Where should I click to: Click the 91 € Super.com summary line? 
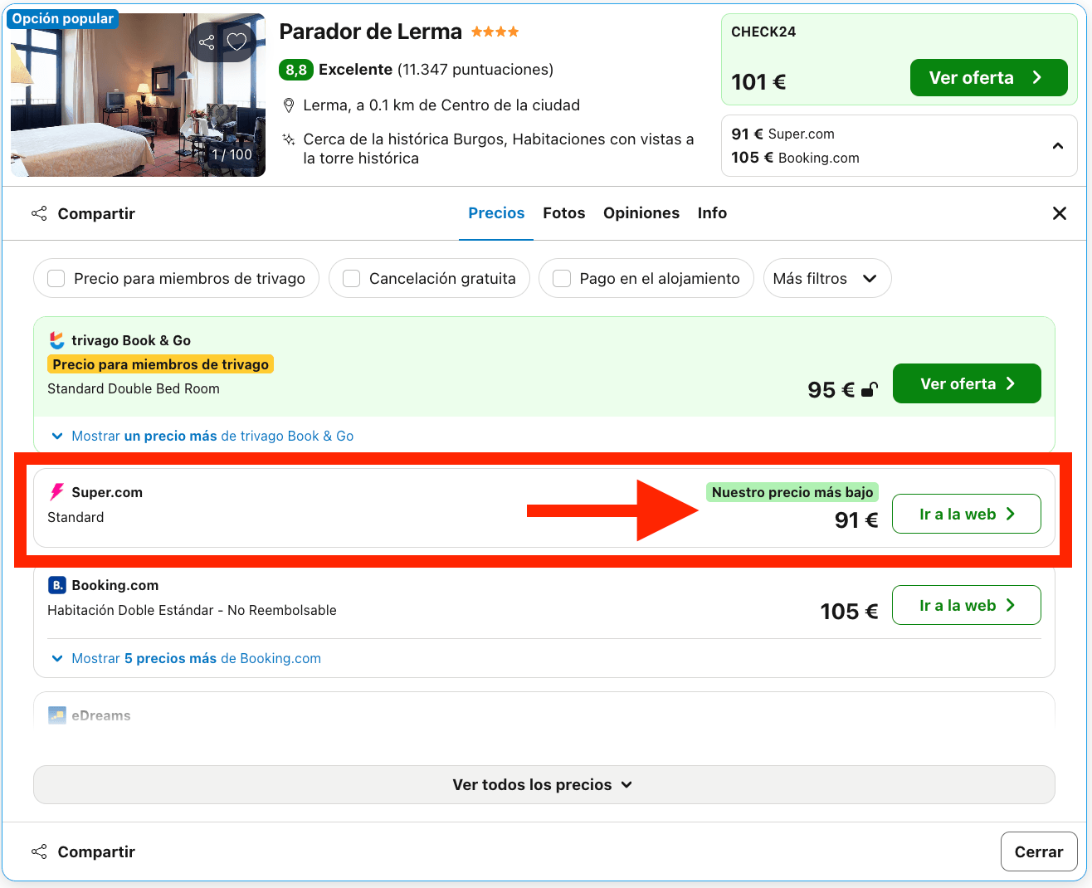[782, 134]
